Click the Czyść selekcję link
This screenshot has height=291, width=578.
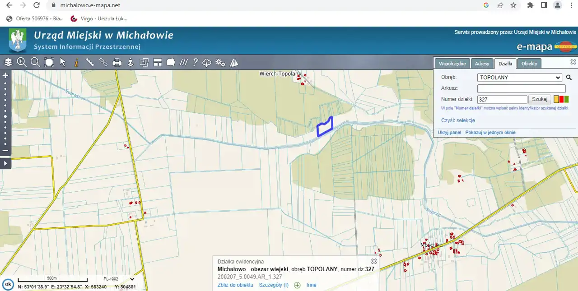[458, 120]
